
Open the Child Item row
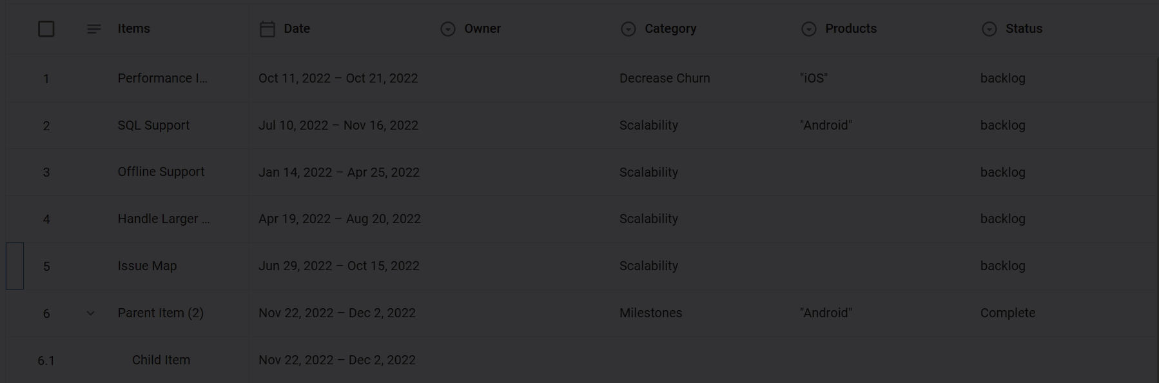pos(161,360)
